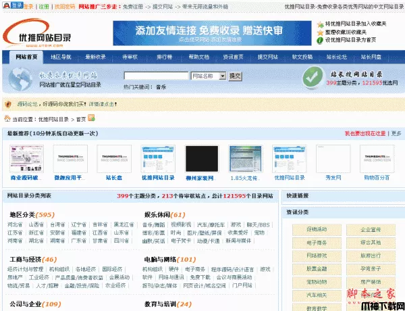Click the home icon beside 当前位置
405x311 pixels.
coord(7,119)
